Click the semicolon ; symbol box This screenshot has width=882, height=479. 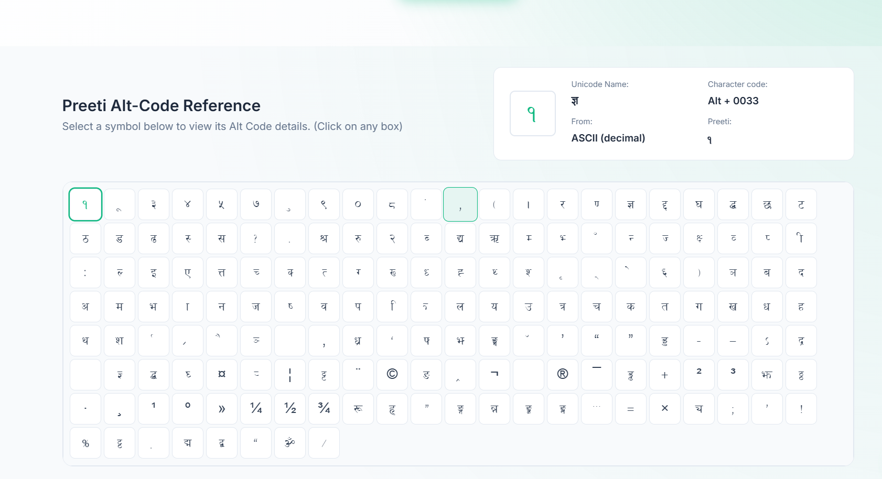(x=733, y=408)
